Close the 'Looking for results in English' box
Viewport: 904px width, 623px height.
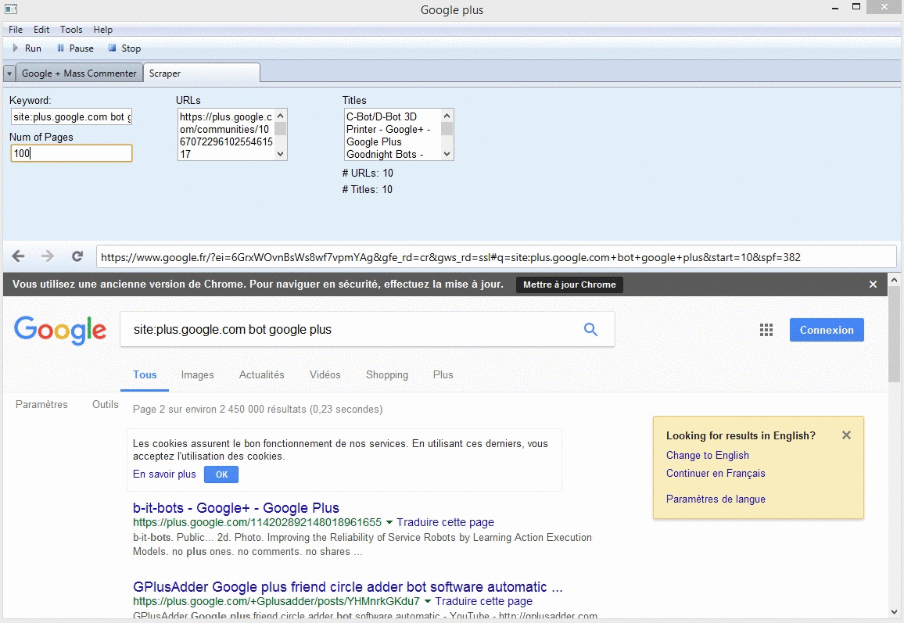click(846, 435)
